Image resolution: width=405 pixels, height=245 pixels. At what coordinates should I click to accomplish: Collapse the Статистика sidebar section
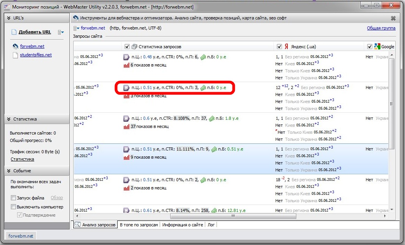tap(9, 119)
